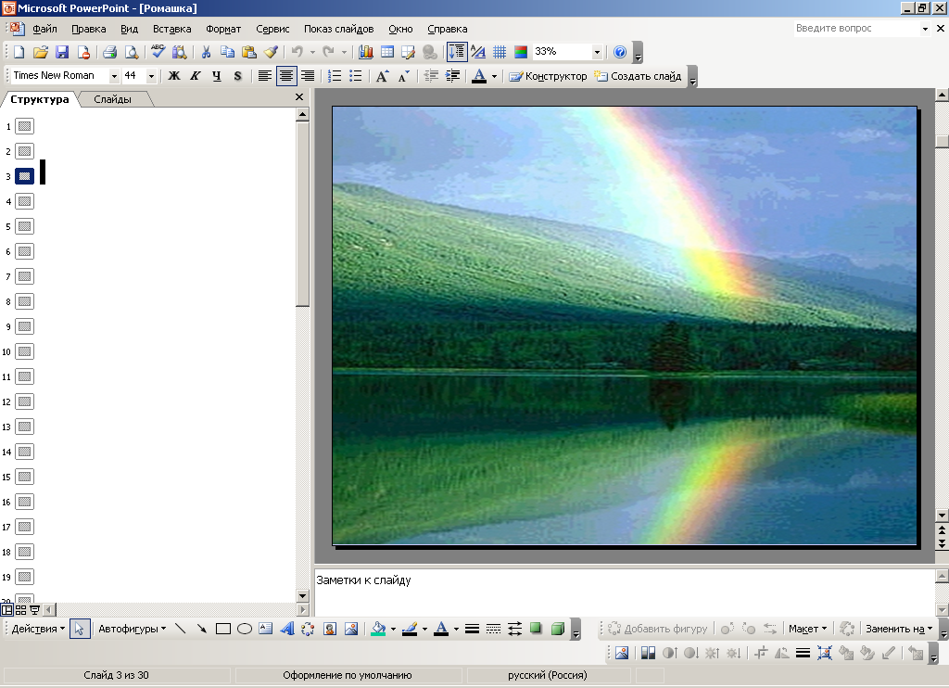The height and width of the screenshot is (688, 949).
Task: Toggle italic formatting (К)
Action: 195,76
